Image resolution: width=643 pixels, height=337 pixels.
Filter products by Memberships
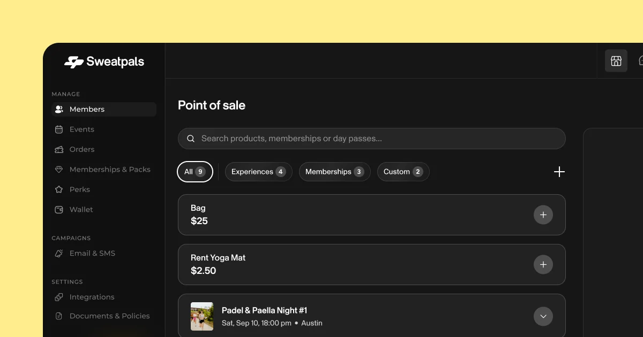[334, 172]
